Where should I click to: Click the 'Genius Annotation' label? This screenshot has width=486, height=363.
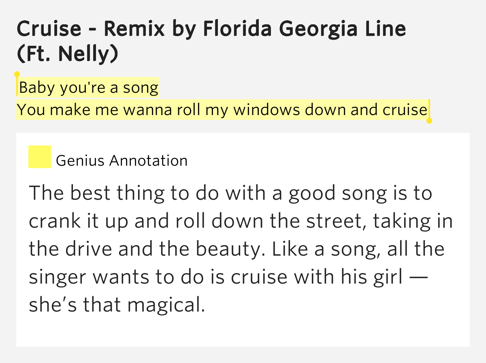122,161
